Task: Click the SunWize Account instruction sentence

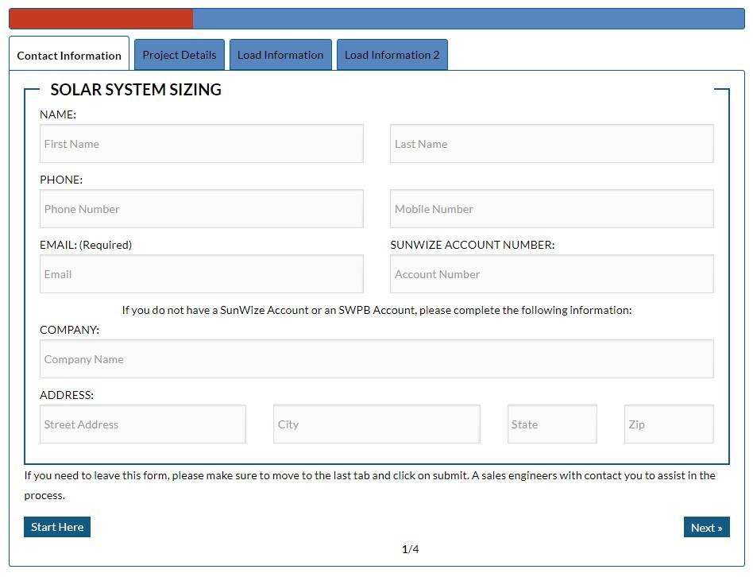Action: [376, 311]
